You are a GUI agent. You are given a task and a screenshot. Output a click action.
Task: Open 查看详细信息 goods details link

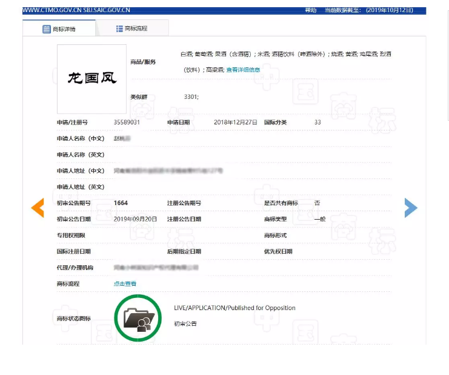pyautogui.click(x=243, y=70)
